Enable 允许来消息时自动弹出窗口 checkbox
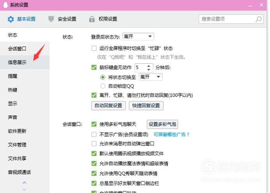The image size is (270, 193). click(x=94, y=143)
